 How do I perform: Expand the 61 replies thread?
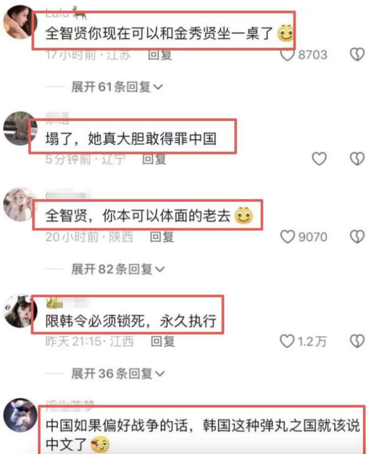(117, 87)
